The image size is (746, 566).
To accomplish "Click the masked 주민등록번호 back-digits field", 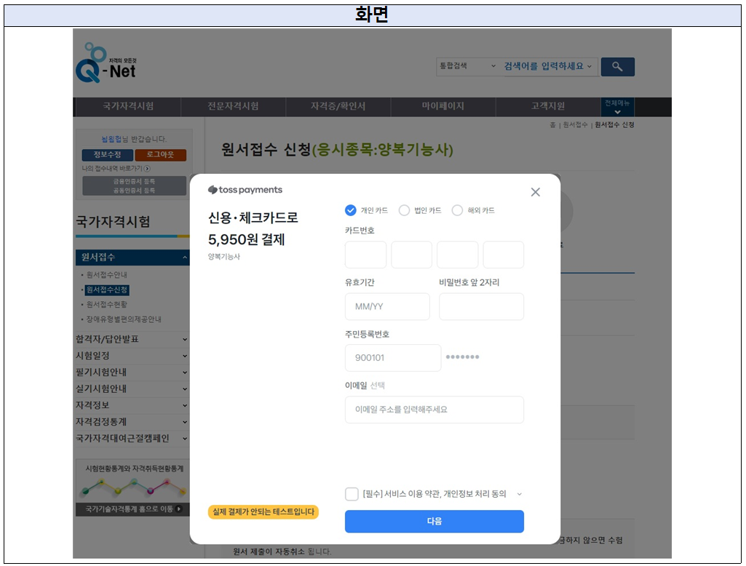I will coord(462,356).
